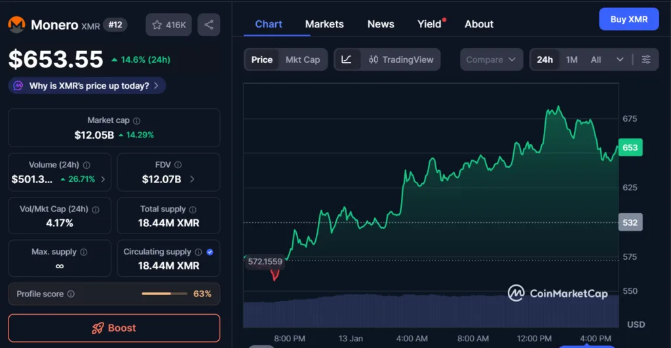This screenshot has height=348, width=671.
Task: Open 'Why is XMR's price up today?' link
Action: (87, 86)
